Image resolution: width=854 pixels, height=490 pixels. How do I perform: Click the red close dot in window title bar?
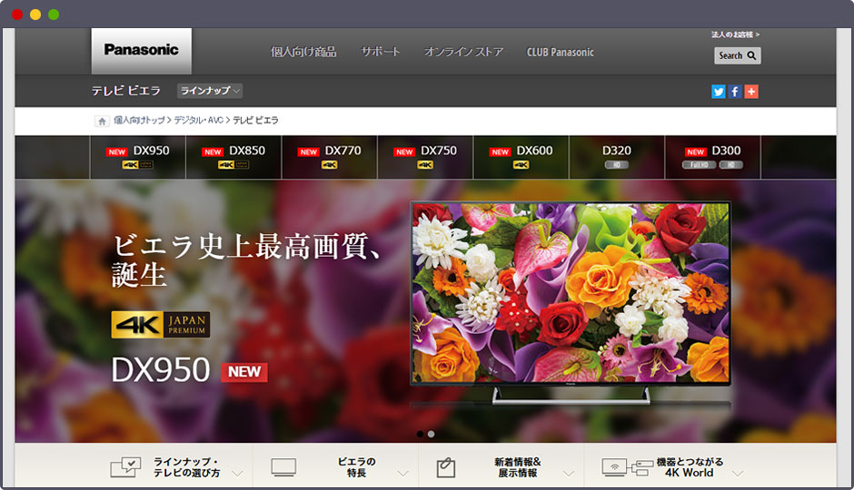click(17, 15)
